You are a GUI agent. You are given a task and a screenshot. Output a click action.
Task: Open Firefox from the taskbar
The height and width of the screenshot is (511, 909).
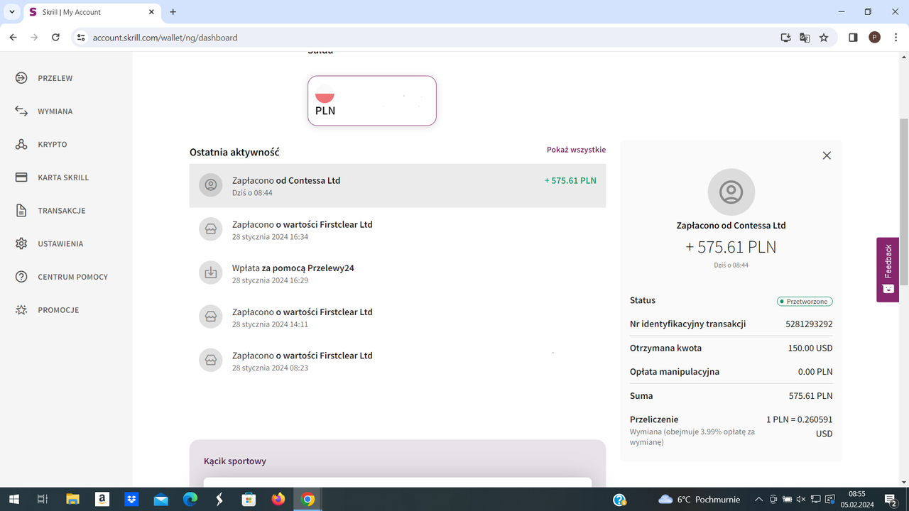click(x=278, y=500)
